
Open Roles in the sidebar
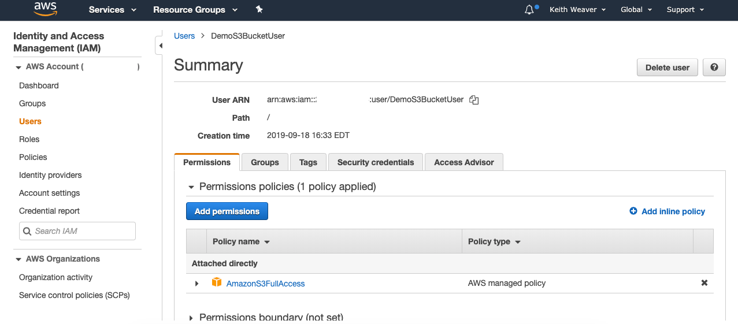[29, 139]
